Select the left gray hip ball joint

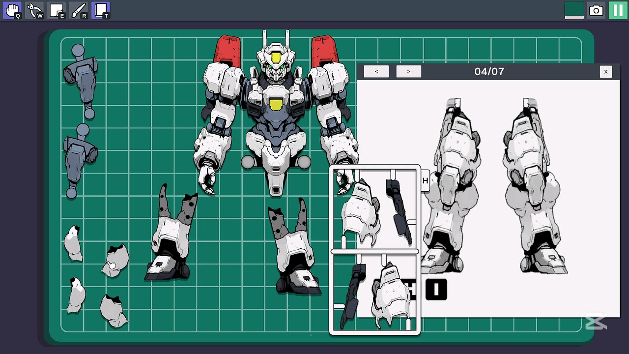coord(248,162)
